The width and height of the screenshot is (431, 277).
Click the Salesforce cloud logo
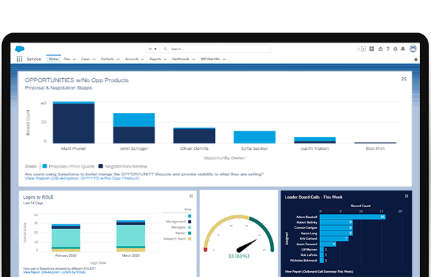(20, 49)
